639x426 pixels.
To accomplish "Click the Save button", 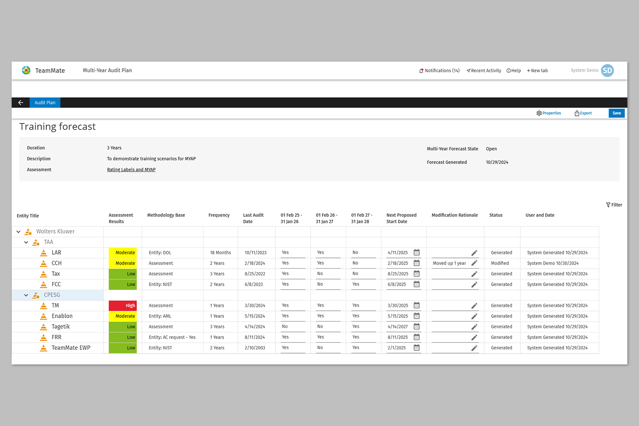I will 616,113.
